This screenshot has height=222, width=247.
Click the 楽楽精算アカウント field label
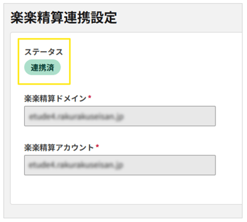click(x=59, y=147)
